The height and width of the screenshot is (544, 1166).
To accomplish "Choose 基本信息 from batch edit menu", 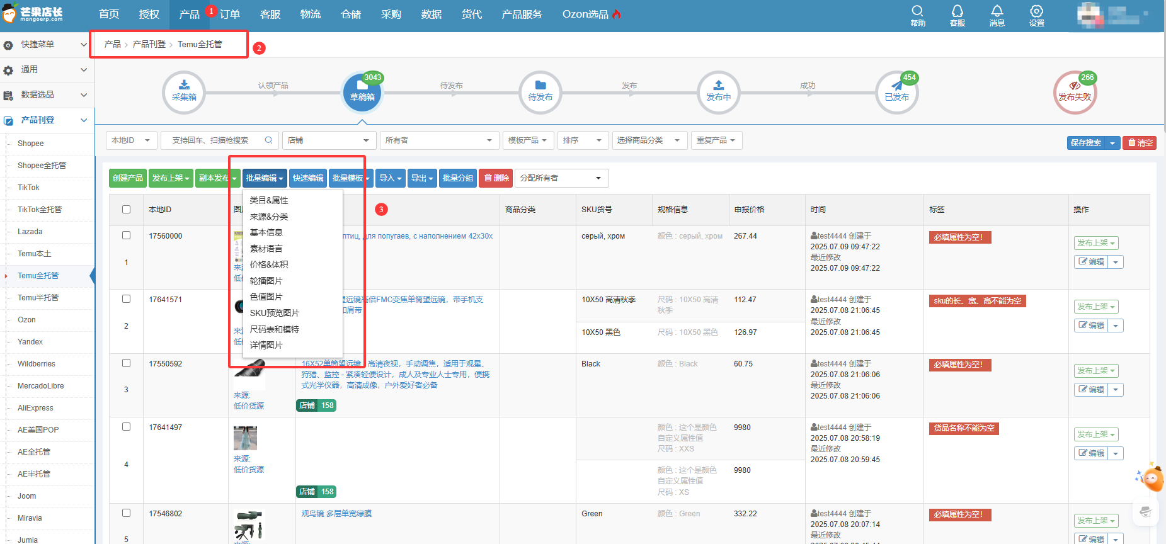I will 266,232.
